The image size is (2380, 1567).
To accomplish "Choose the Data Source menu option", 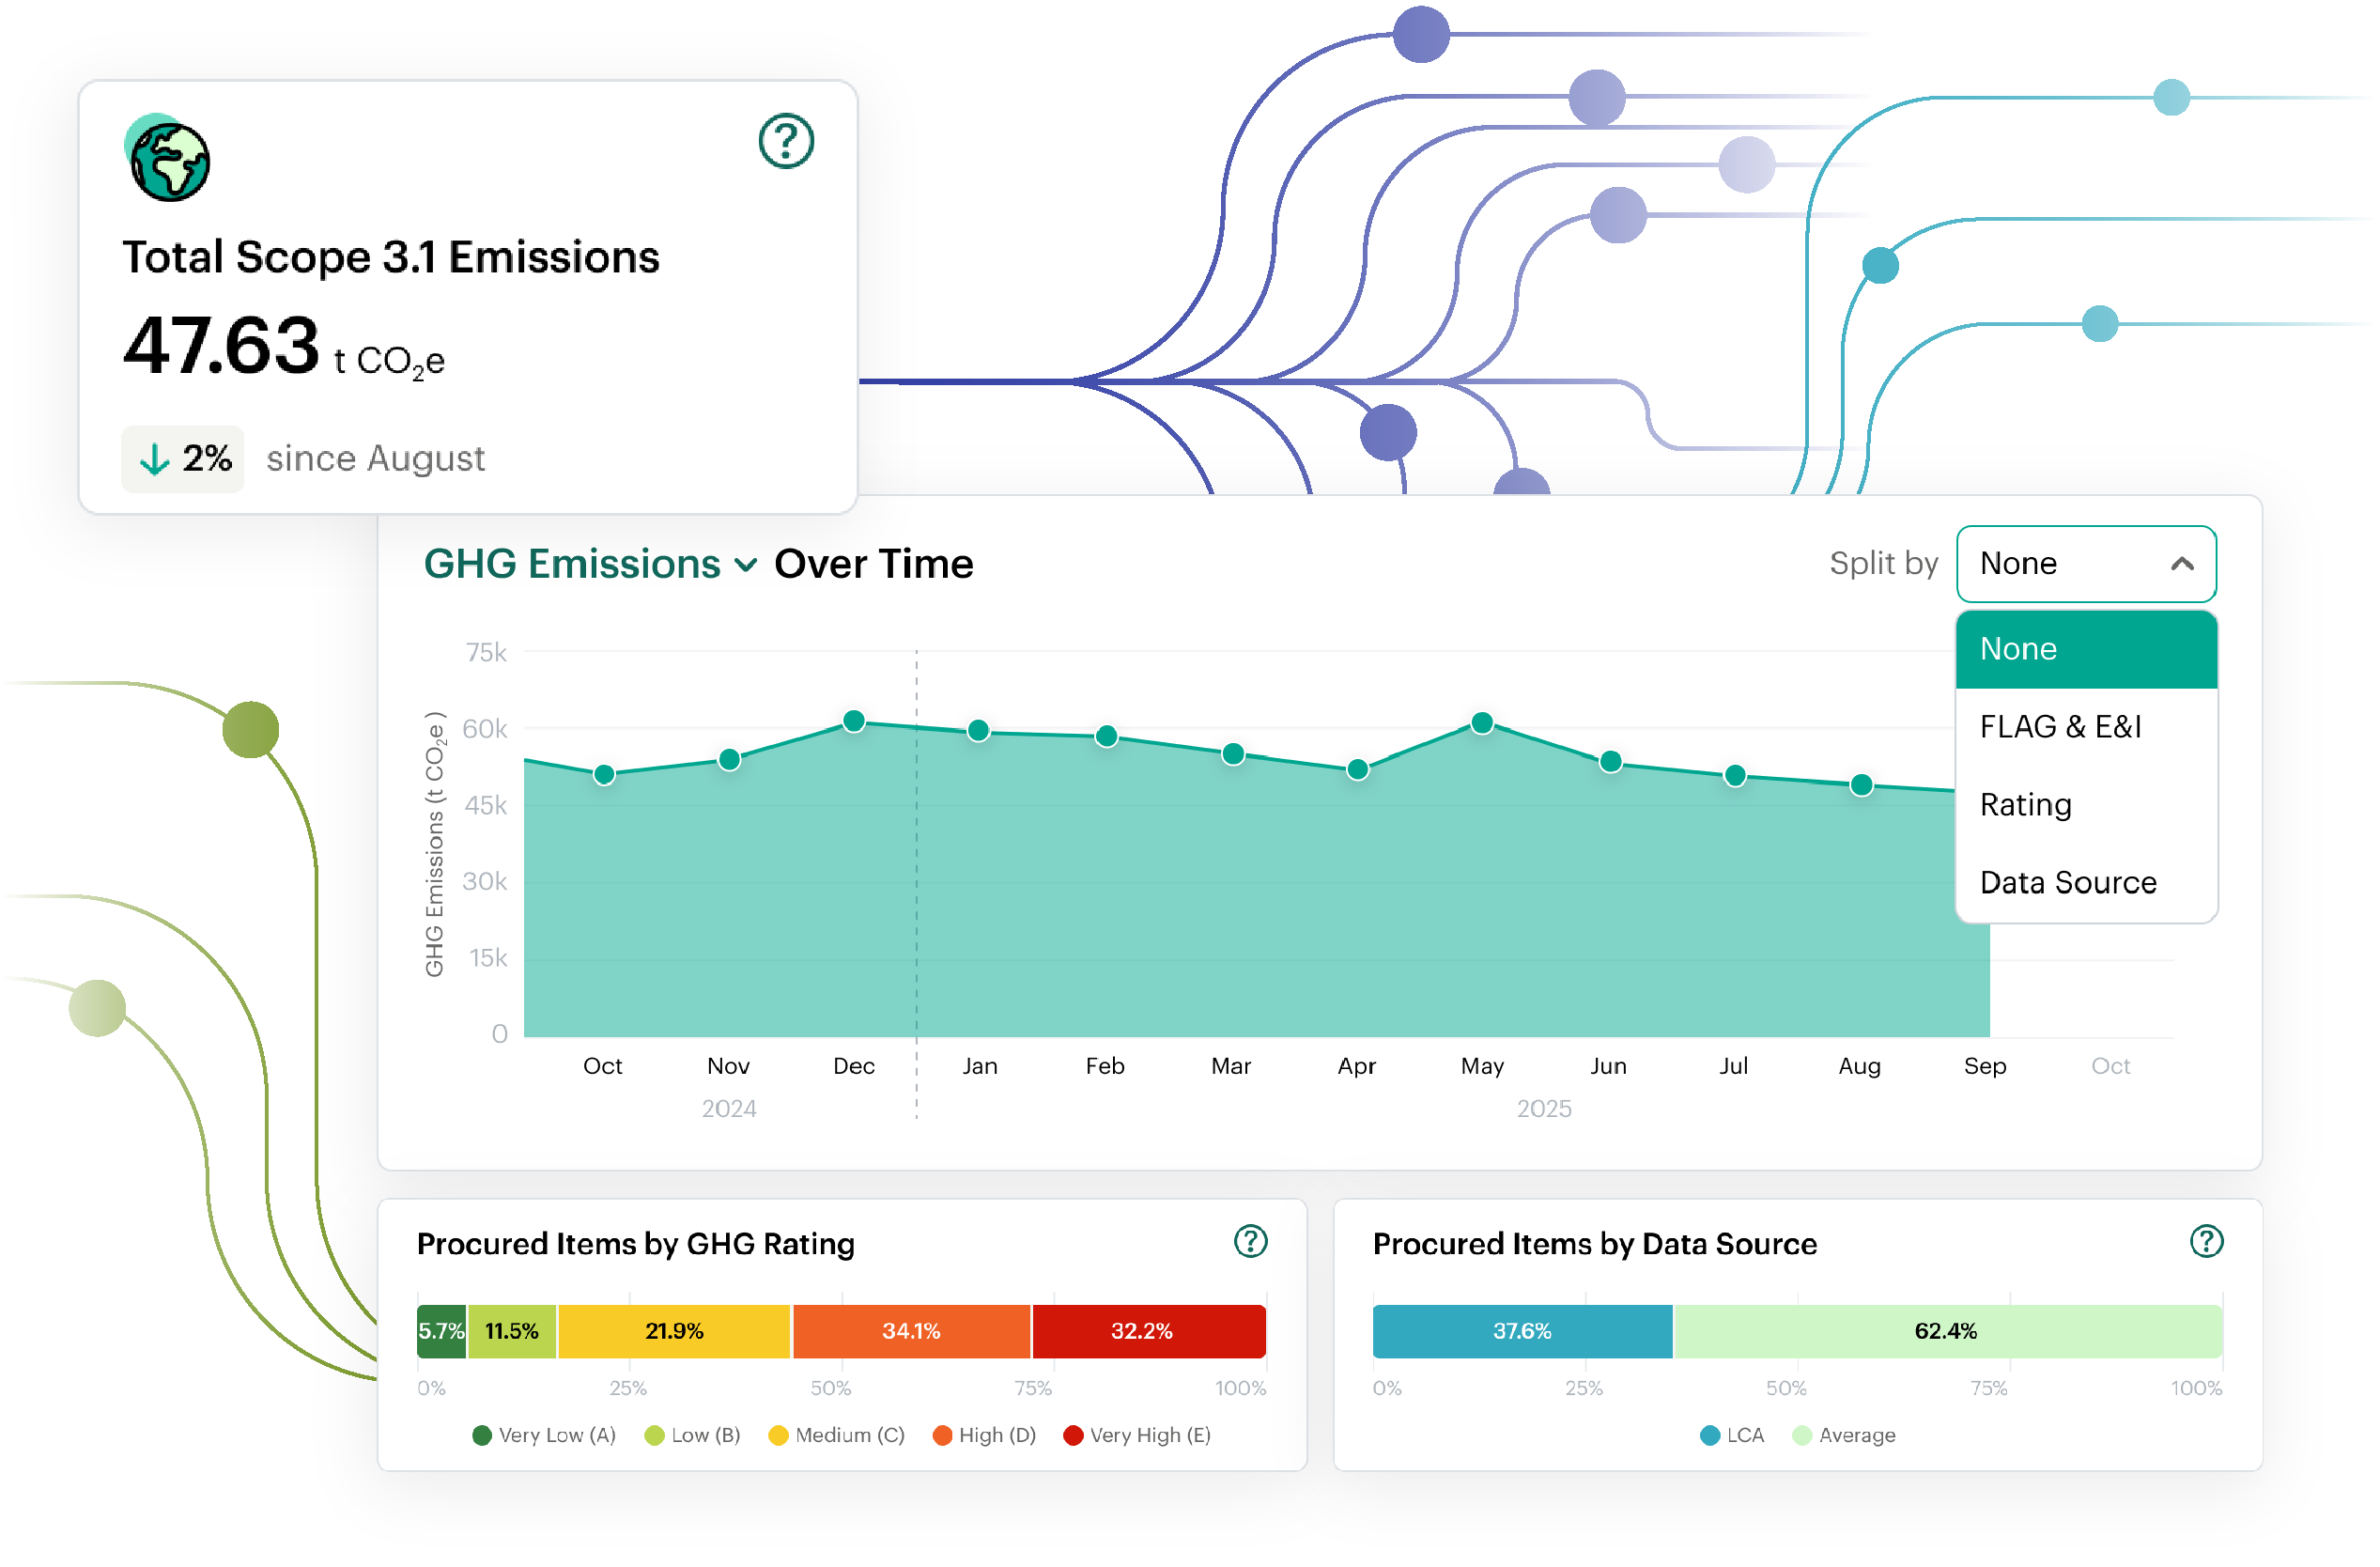I will point(2067,883).
